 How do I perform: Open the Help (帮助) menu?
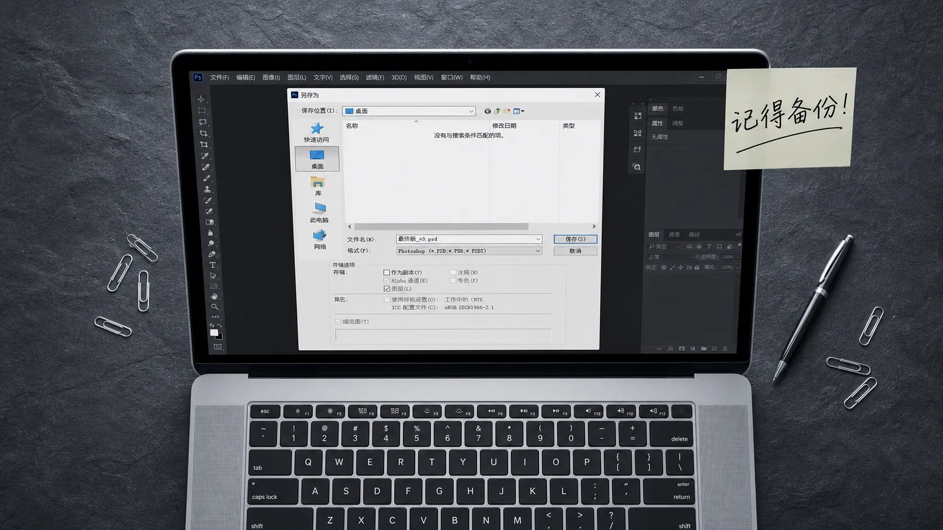(480, 78)
